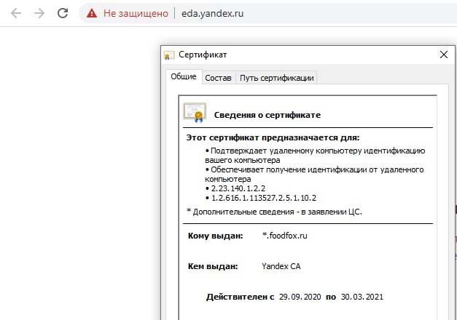Click the certificate icon in dialog title bar
The height and width of the screenshot is (320, 457).
tap(169, 55)
